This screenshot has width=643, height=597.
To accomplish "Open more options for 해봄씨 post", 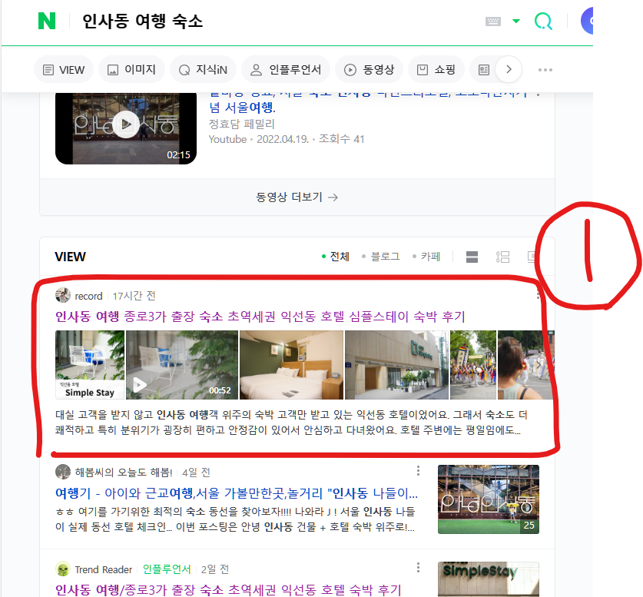I will 418,471.
